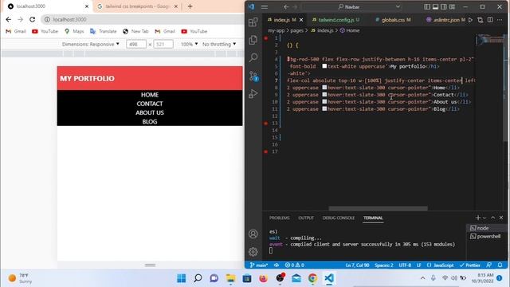Image resolution: width=510 pixels, height=287 pixels.
Task: Open the Source Control view
Action: [253, 77]
